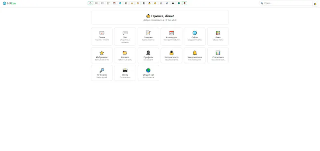Click the 'Привет, dima!' greeting heading
Image resolution: width=320 pixels, height=151 pixels.
click(160, 16)
